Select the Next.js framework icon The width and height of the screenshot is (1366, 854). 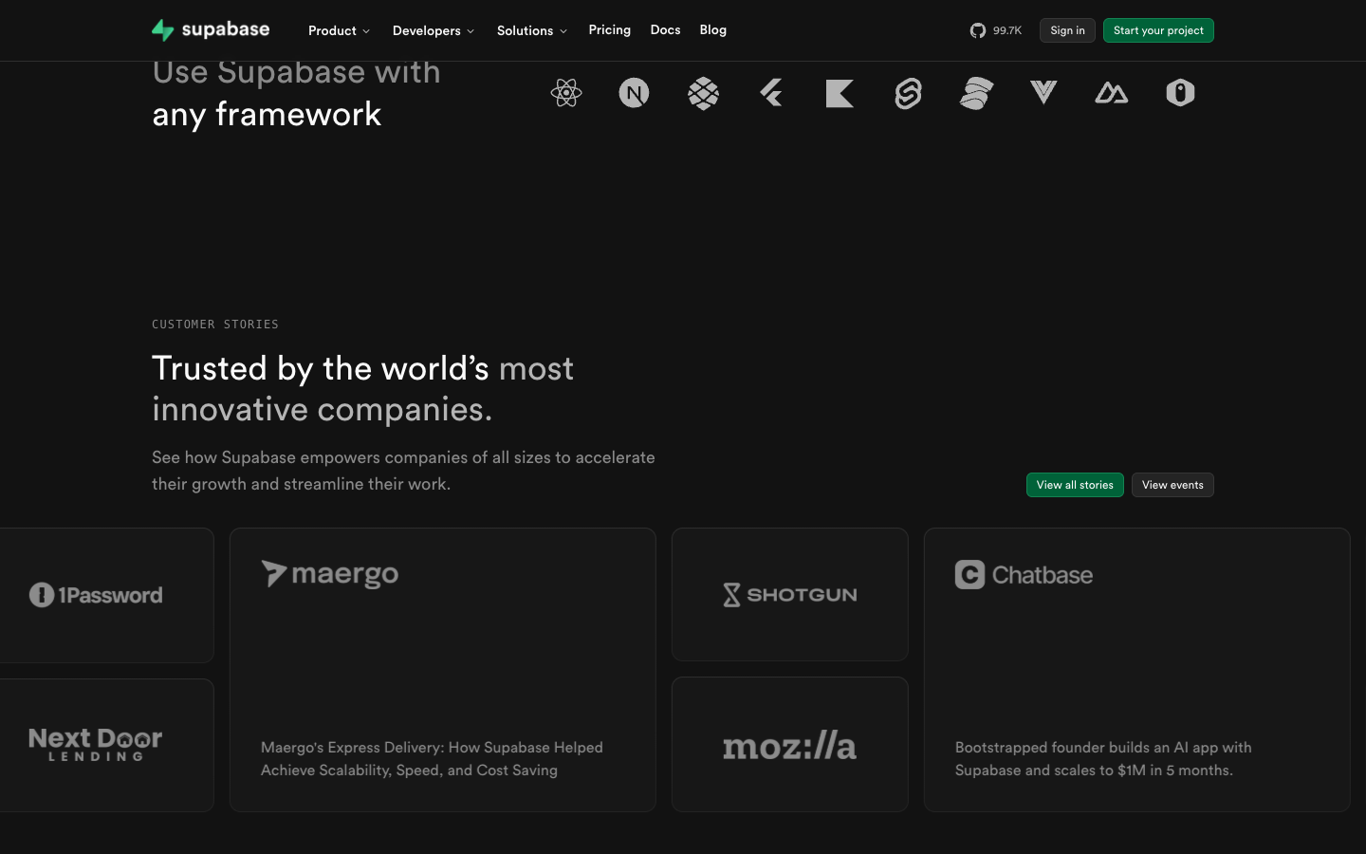tap(635, 93)
